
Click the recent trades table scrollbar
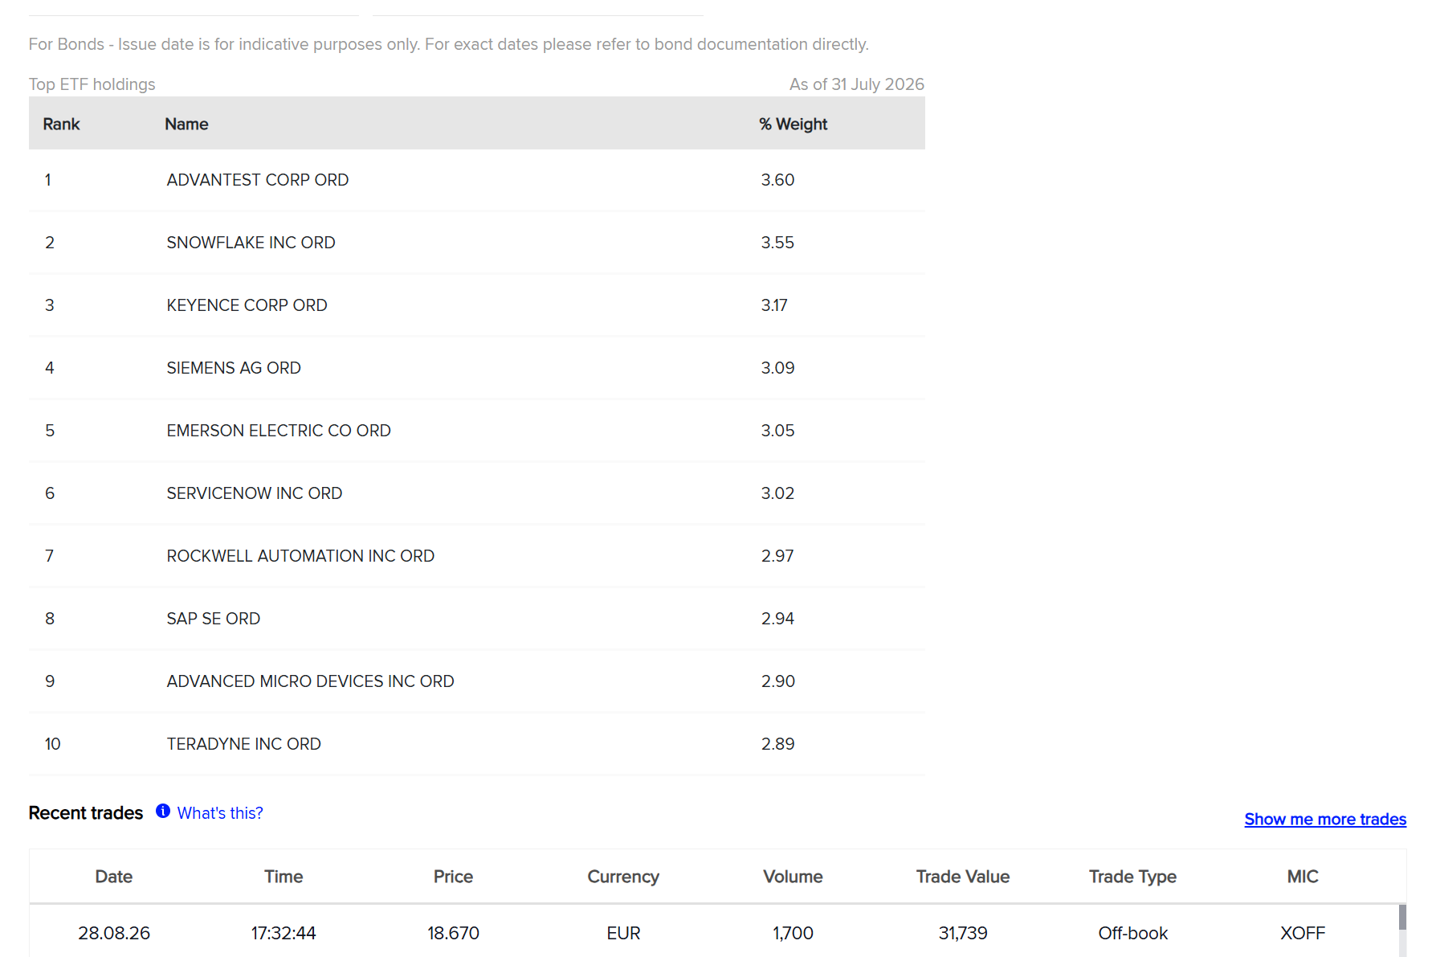pos(1402,930)
